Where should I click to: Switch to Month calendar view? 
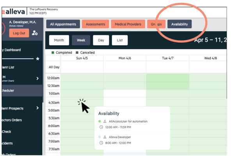click(59, 40)
